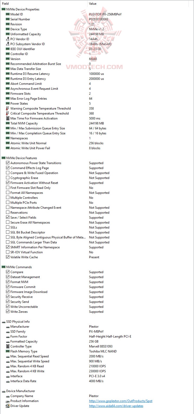Select the Toshiba MLC NAND value
The width and height of the screenshot is (194, 414).
tap(103, 351)
